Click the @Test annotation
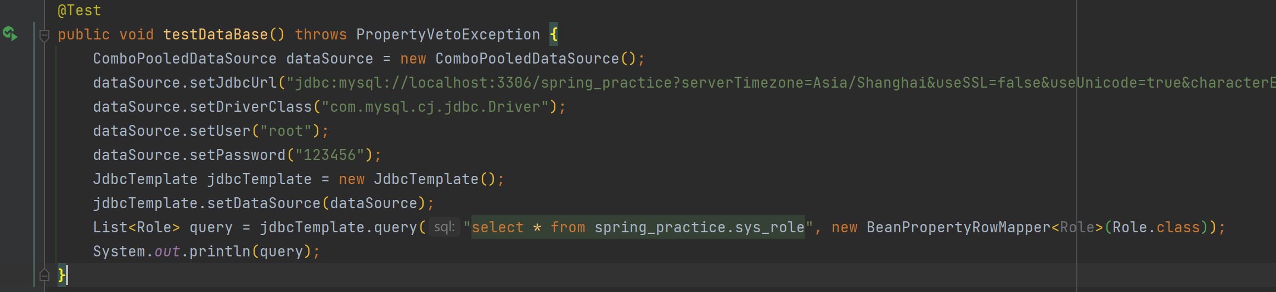Viewport: 1276px width, 292px height. click(79, 10)
